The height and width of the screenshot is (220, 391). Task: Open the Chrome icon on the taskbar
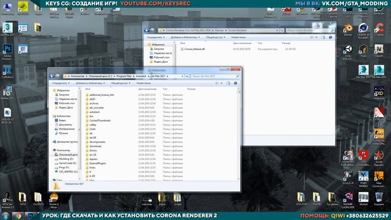pyautogui.click(x=18, y=216)
